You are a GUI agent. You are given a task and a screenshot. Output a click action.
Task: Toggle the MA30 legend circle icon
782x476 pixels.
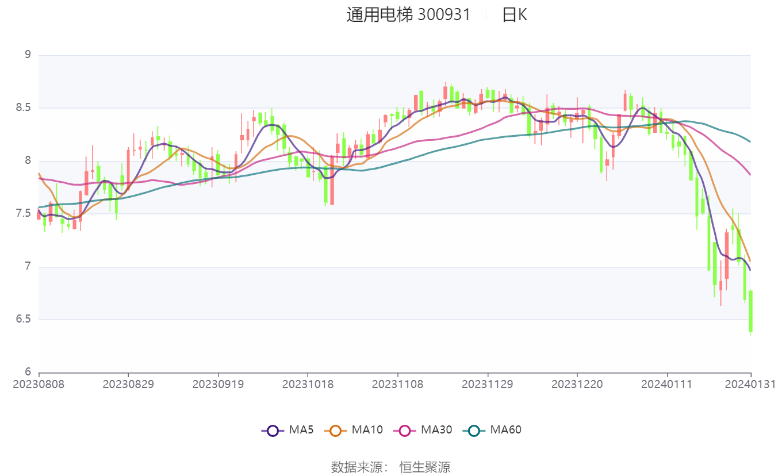[x=405, y=430]
